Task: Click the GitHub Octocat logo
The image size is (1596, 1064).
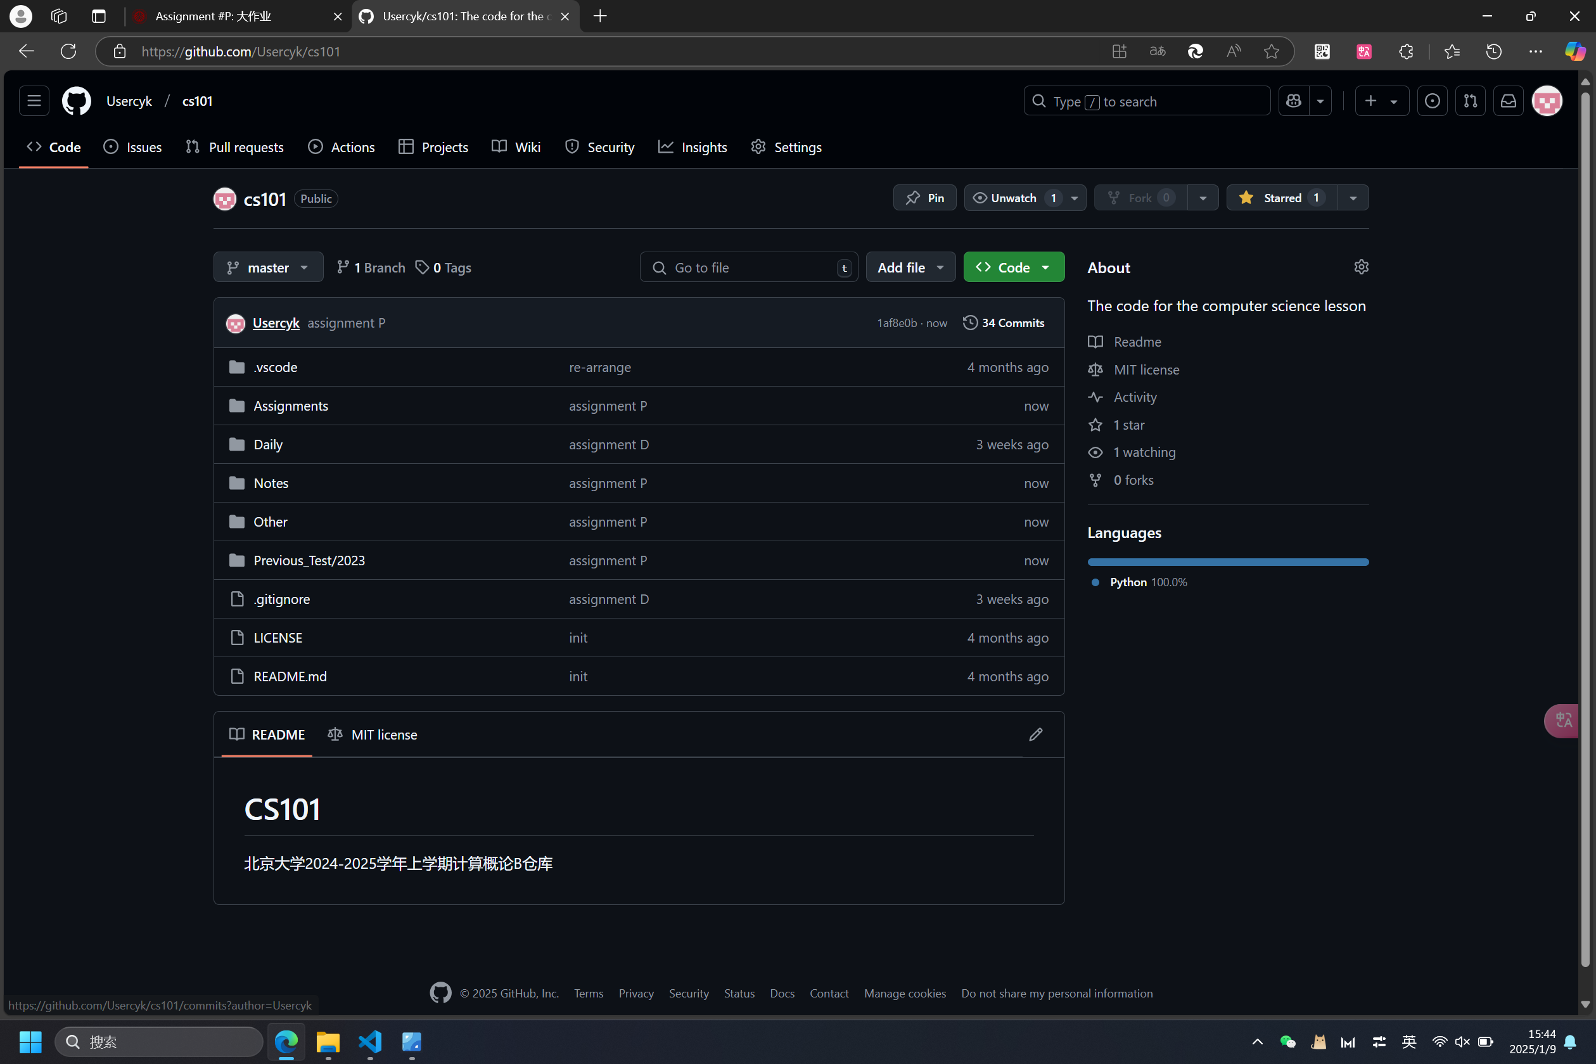Action: [x=76, y=101]
